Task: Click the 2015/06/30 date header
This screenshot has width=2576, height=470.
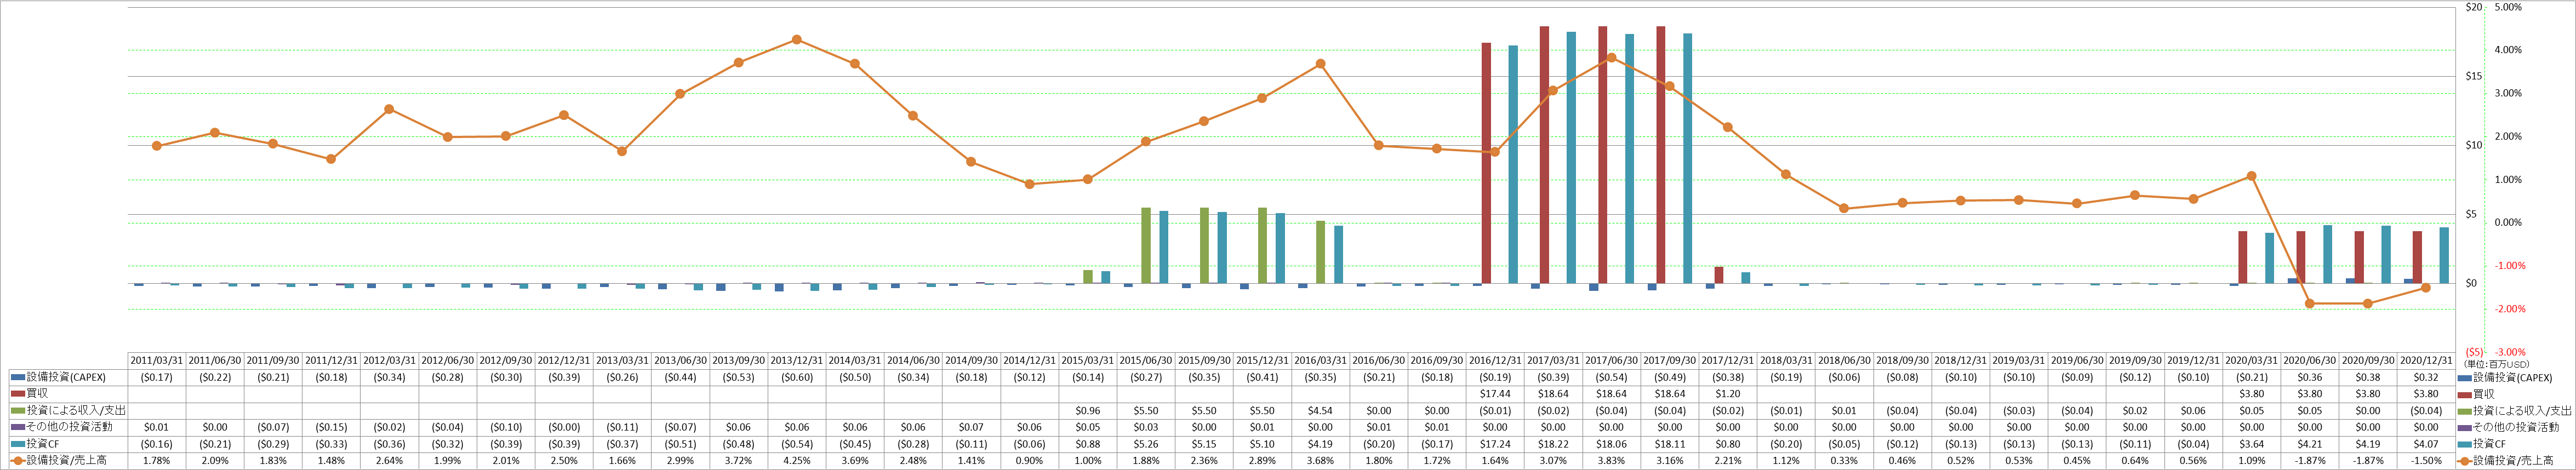Action: (x=1146, y=361)
